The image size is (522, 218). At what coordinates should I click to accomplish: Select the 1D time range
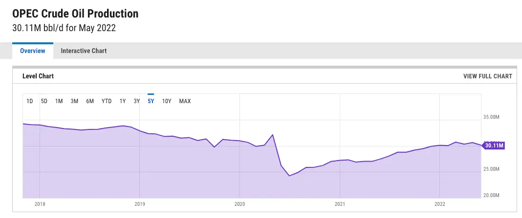click(30, 101)
